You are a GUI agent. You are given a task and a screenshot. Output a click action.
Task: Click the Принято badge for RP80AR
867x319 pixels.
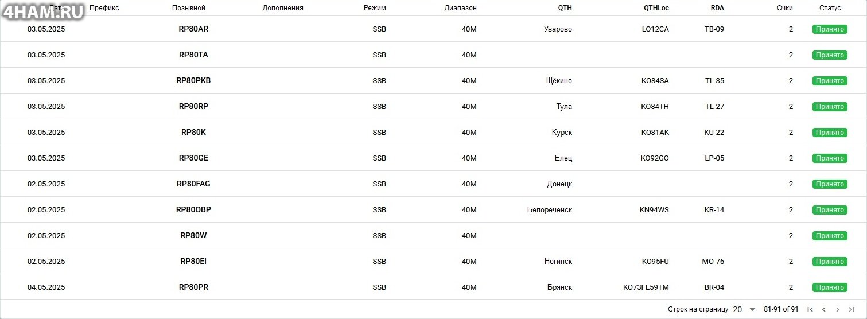click(x=830, y=29)
